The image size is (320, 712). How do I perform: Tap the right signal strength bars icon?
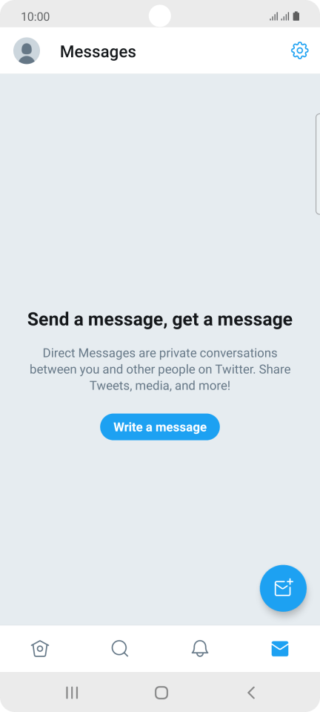[284, 17]
